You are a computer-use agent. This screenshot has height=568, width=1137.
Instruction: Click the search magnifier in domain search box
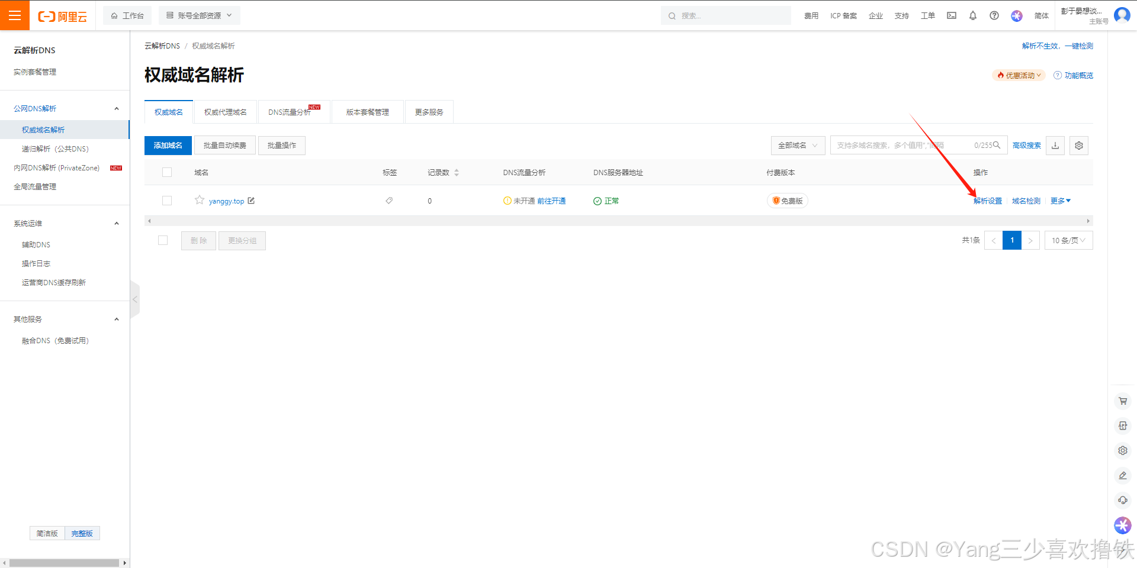997,145
